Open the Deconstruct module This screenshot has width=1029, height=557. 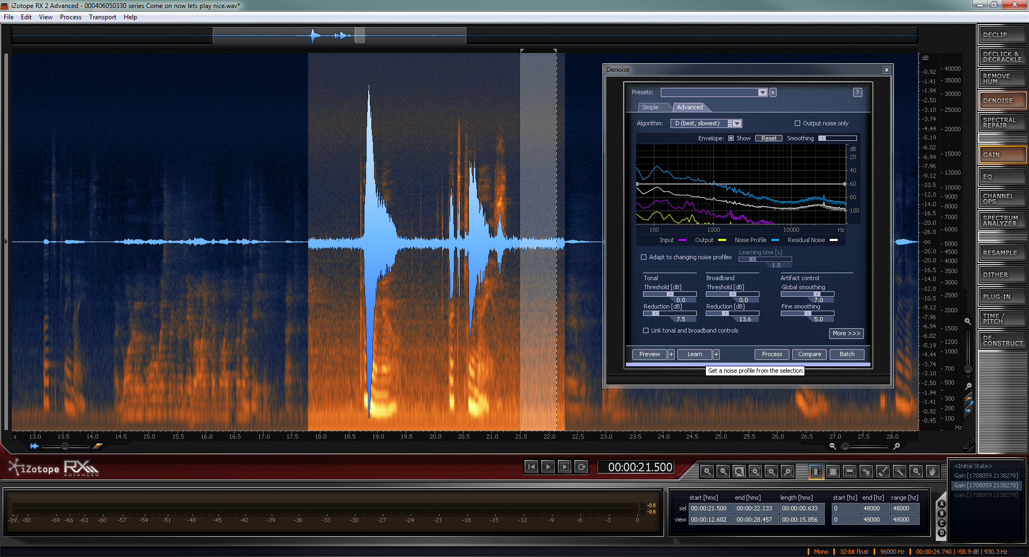pyautogui.click(x=1002, y=341)
